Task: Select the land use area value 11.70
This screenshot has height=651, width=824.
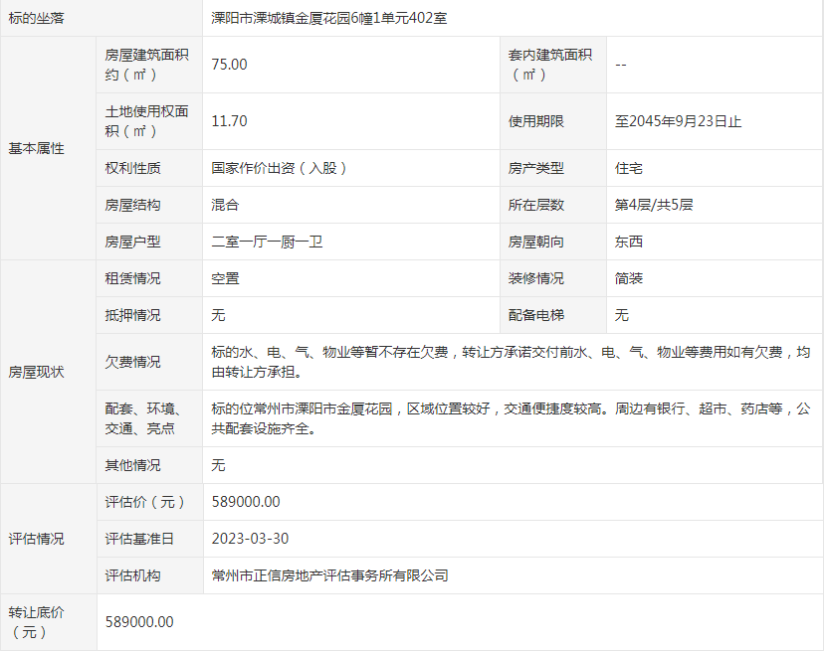Action: pos(229,121)
